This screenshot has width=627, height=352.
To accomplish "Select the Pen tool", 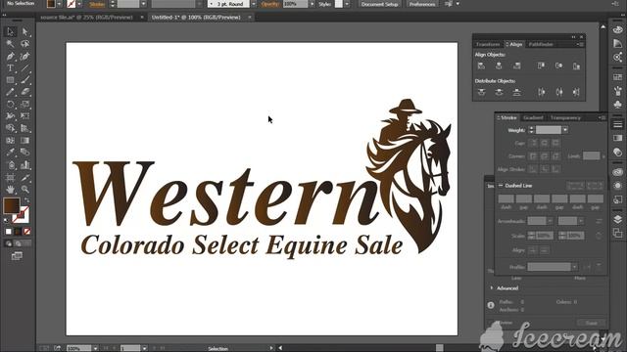I will click(x=11, y=56).
